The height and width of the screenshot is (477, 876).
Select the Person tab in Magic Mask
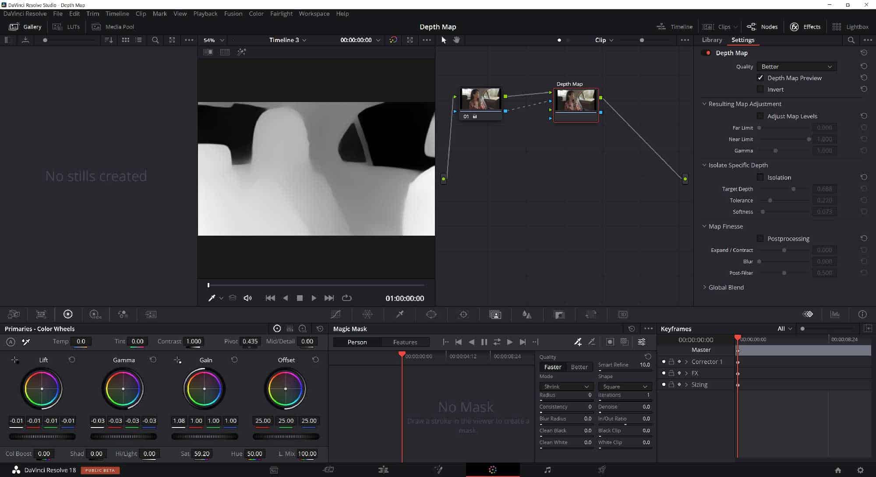click(357, 342)
